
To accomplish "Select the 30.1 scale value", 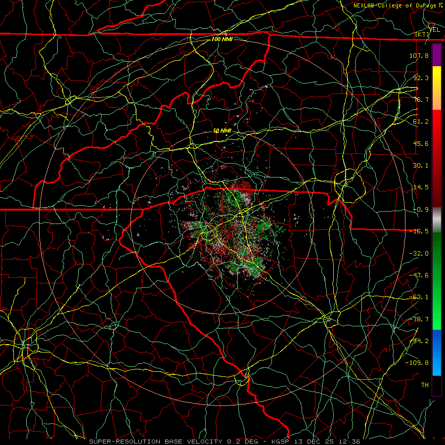I will 421,166.
